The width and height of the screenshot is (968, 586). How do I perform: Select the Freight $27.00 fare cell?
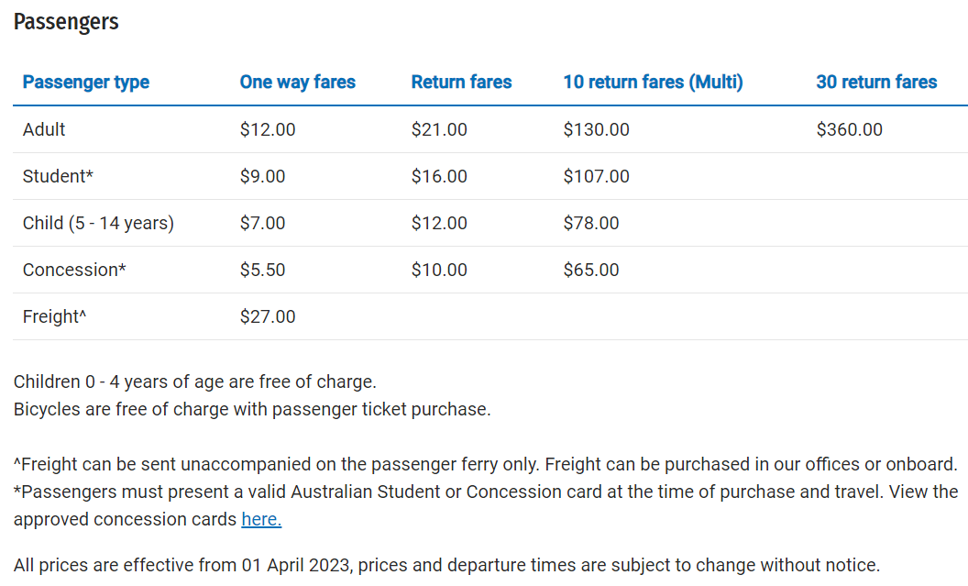click(x=267, y=316)
